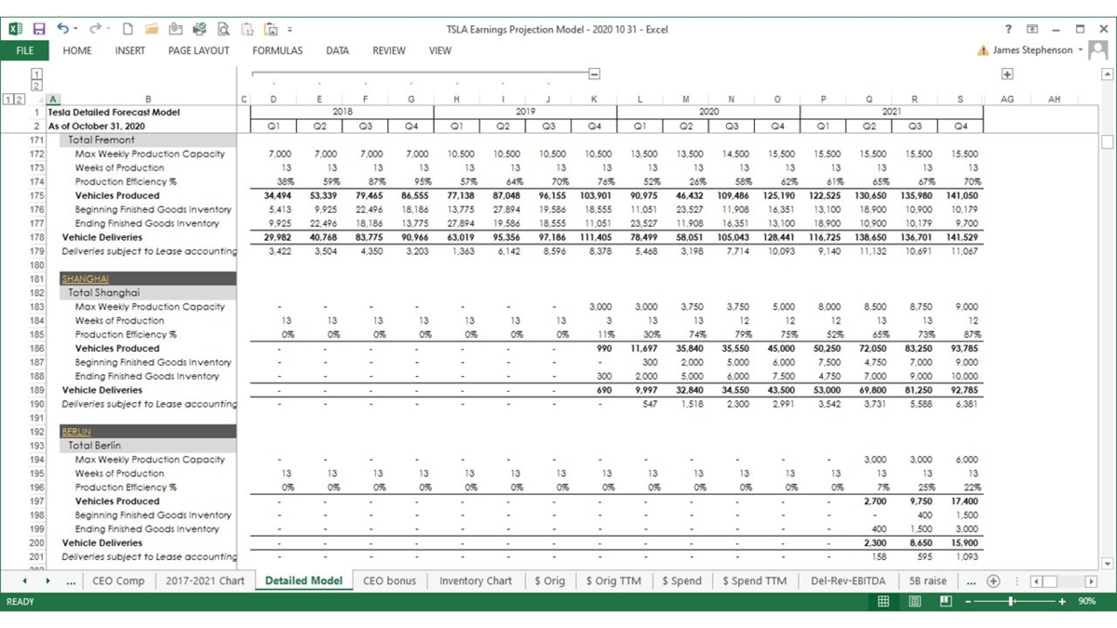Image resolution: width=1117 pixels, height=628 pixels.
Task: Click vertical scrollbar down arrow
Action: tap(1107, 563)
